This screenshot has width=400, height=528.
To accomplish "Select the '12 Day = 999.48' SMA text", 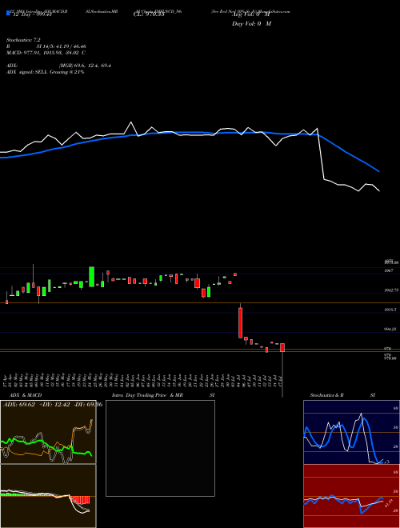I will point(31,14).
